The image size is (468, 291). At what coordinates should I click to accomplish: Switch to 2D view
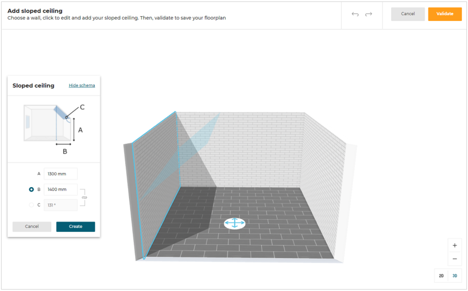tap(441, 276)
